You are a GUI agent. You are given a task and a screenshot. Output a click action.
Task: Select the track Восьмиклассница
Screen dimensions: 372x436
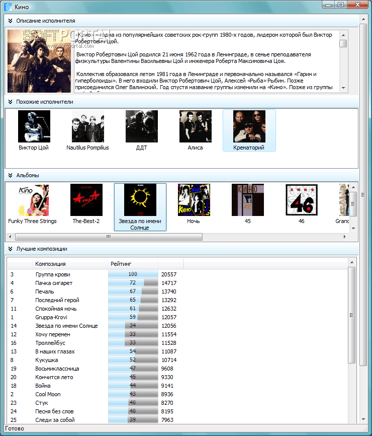point(57,369)
